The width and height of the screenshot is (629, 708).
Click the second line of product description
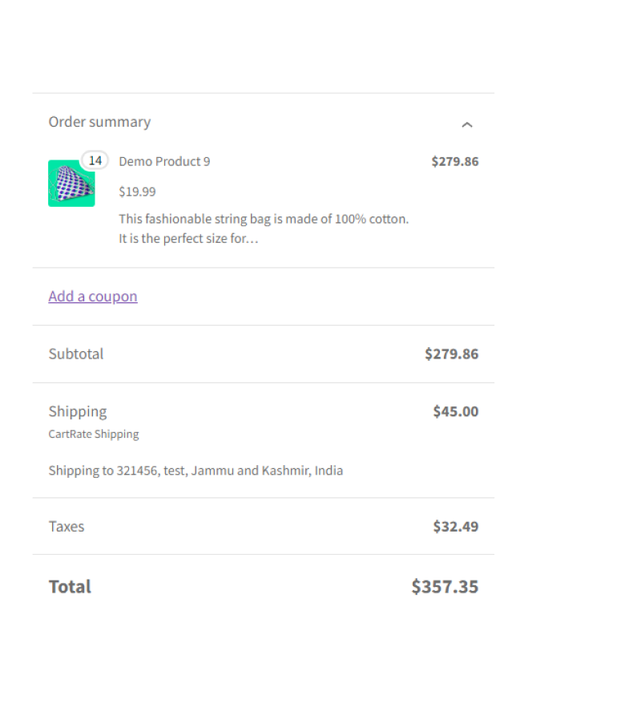188,239
